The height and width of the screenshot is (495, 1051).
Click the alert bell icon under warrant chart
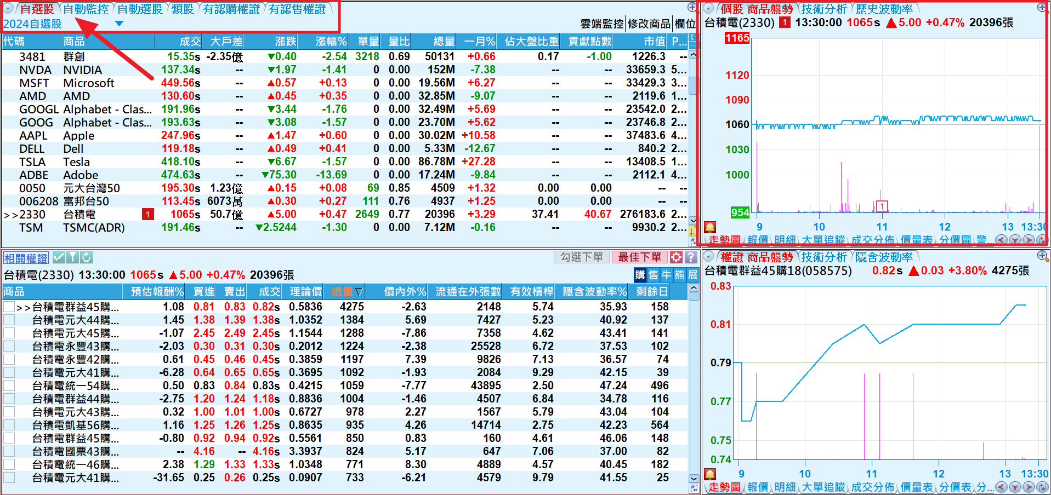pyautogui.click(x=710, y=474)
